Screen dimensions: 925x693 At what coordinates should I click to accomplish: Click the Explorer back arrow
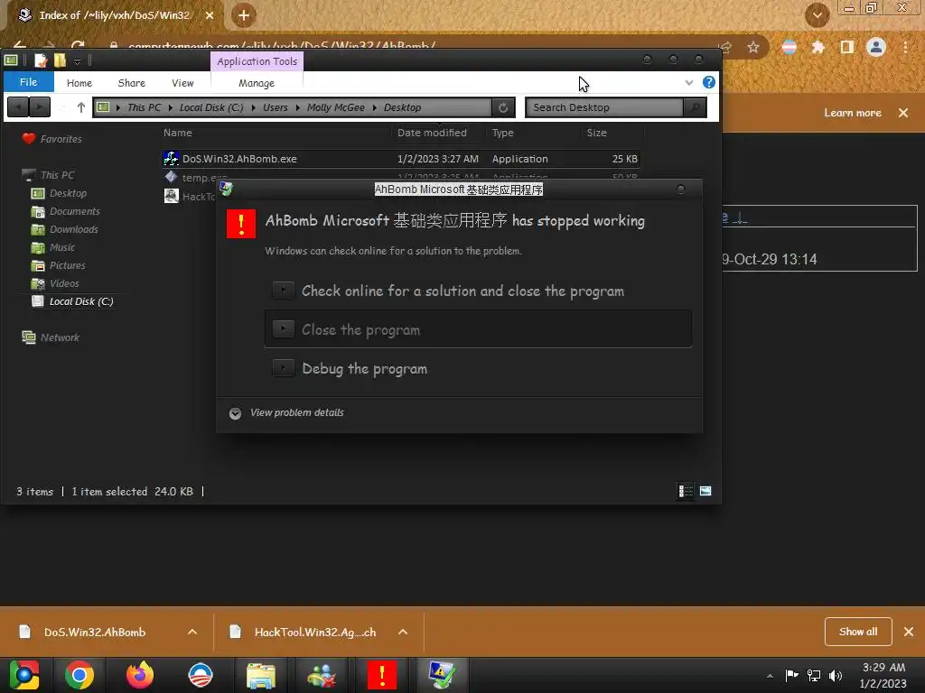click(18, 107)
